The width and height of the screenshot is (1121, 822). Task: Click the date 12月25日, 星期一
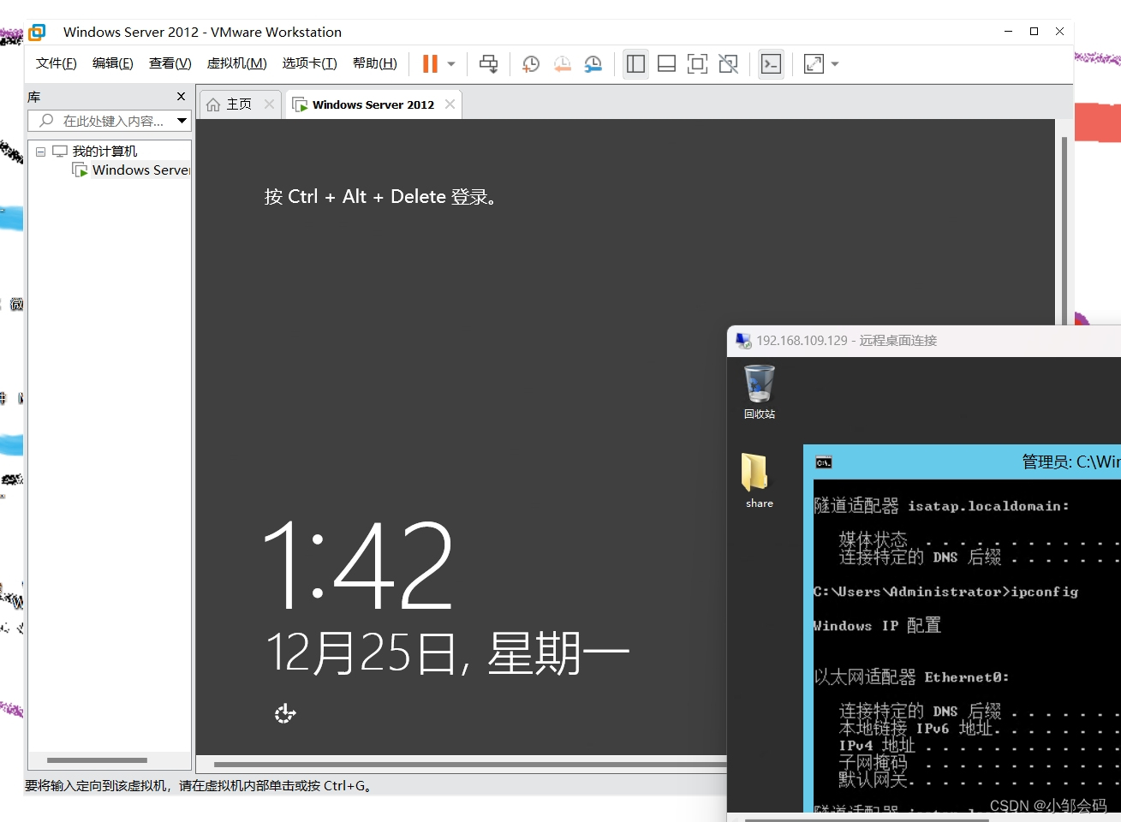point(448,653)
